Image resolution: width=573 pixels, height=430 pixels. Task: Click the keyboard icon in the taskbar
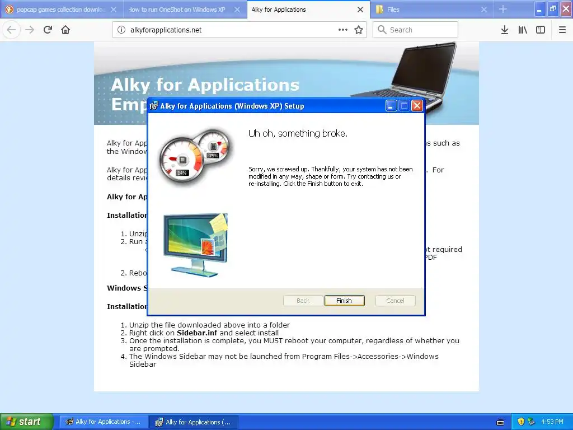pos(500,422)
